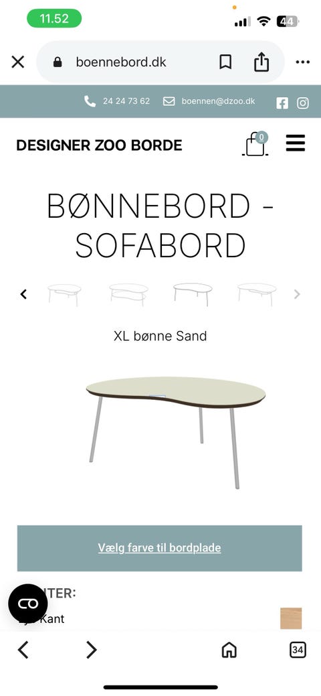Open the shopping bag cart
The height and width of the screenshot is (696, 321).
pos(255,144)
